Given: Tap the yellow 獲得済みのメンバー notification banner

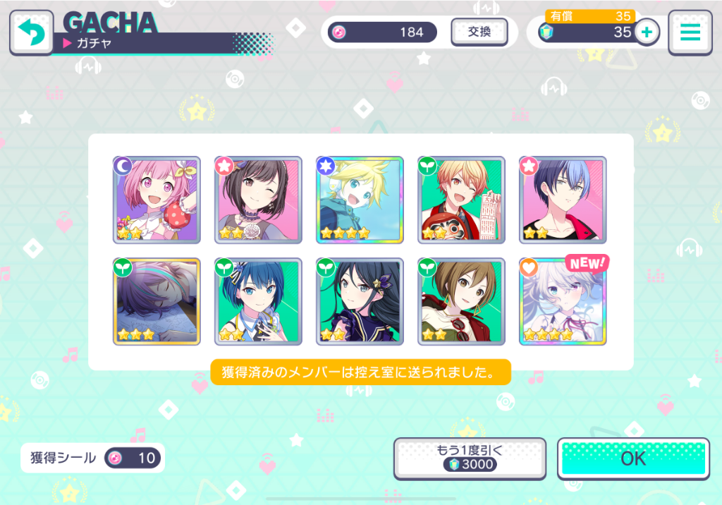Looking at the screenshot, I should [x=360, y=372].
